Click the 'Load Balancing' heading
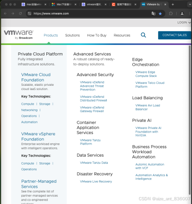Image resolution: width=192 pixels, height=204 pixels. tap(147, 98)
